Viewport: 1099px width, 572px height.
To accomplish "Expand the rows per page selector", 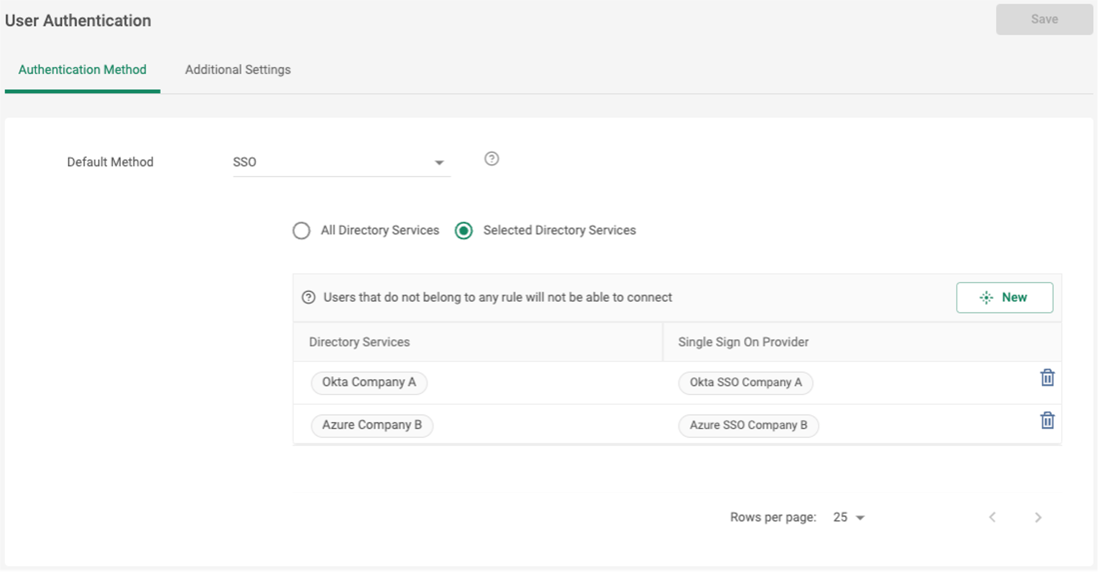I will tap(849, 517).
